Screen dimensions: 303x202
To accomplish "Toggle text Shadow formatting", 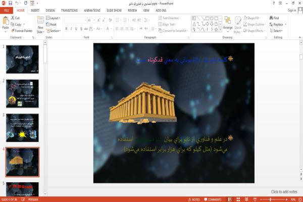I will coord(81,29).
